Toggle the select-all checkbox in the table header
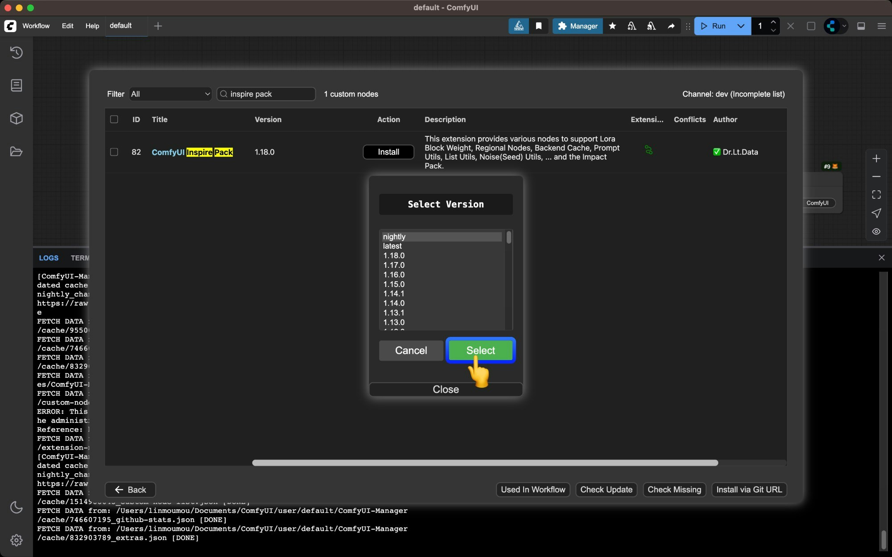The image size is (892, 557). click(x=114, y=119)
